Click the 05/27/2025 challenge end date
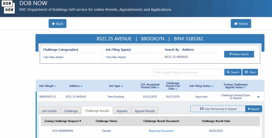Viewport: 272px width, 138px height. 173,97
